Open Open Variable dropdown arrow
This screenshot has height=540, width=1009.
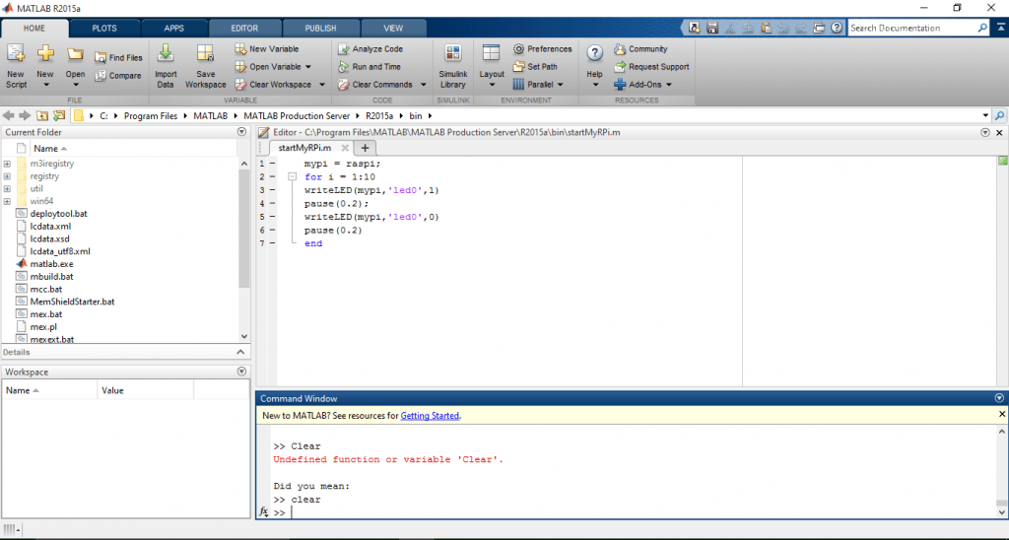pyautogui.click(x=308, y=66)
